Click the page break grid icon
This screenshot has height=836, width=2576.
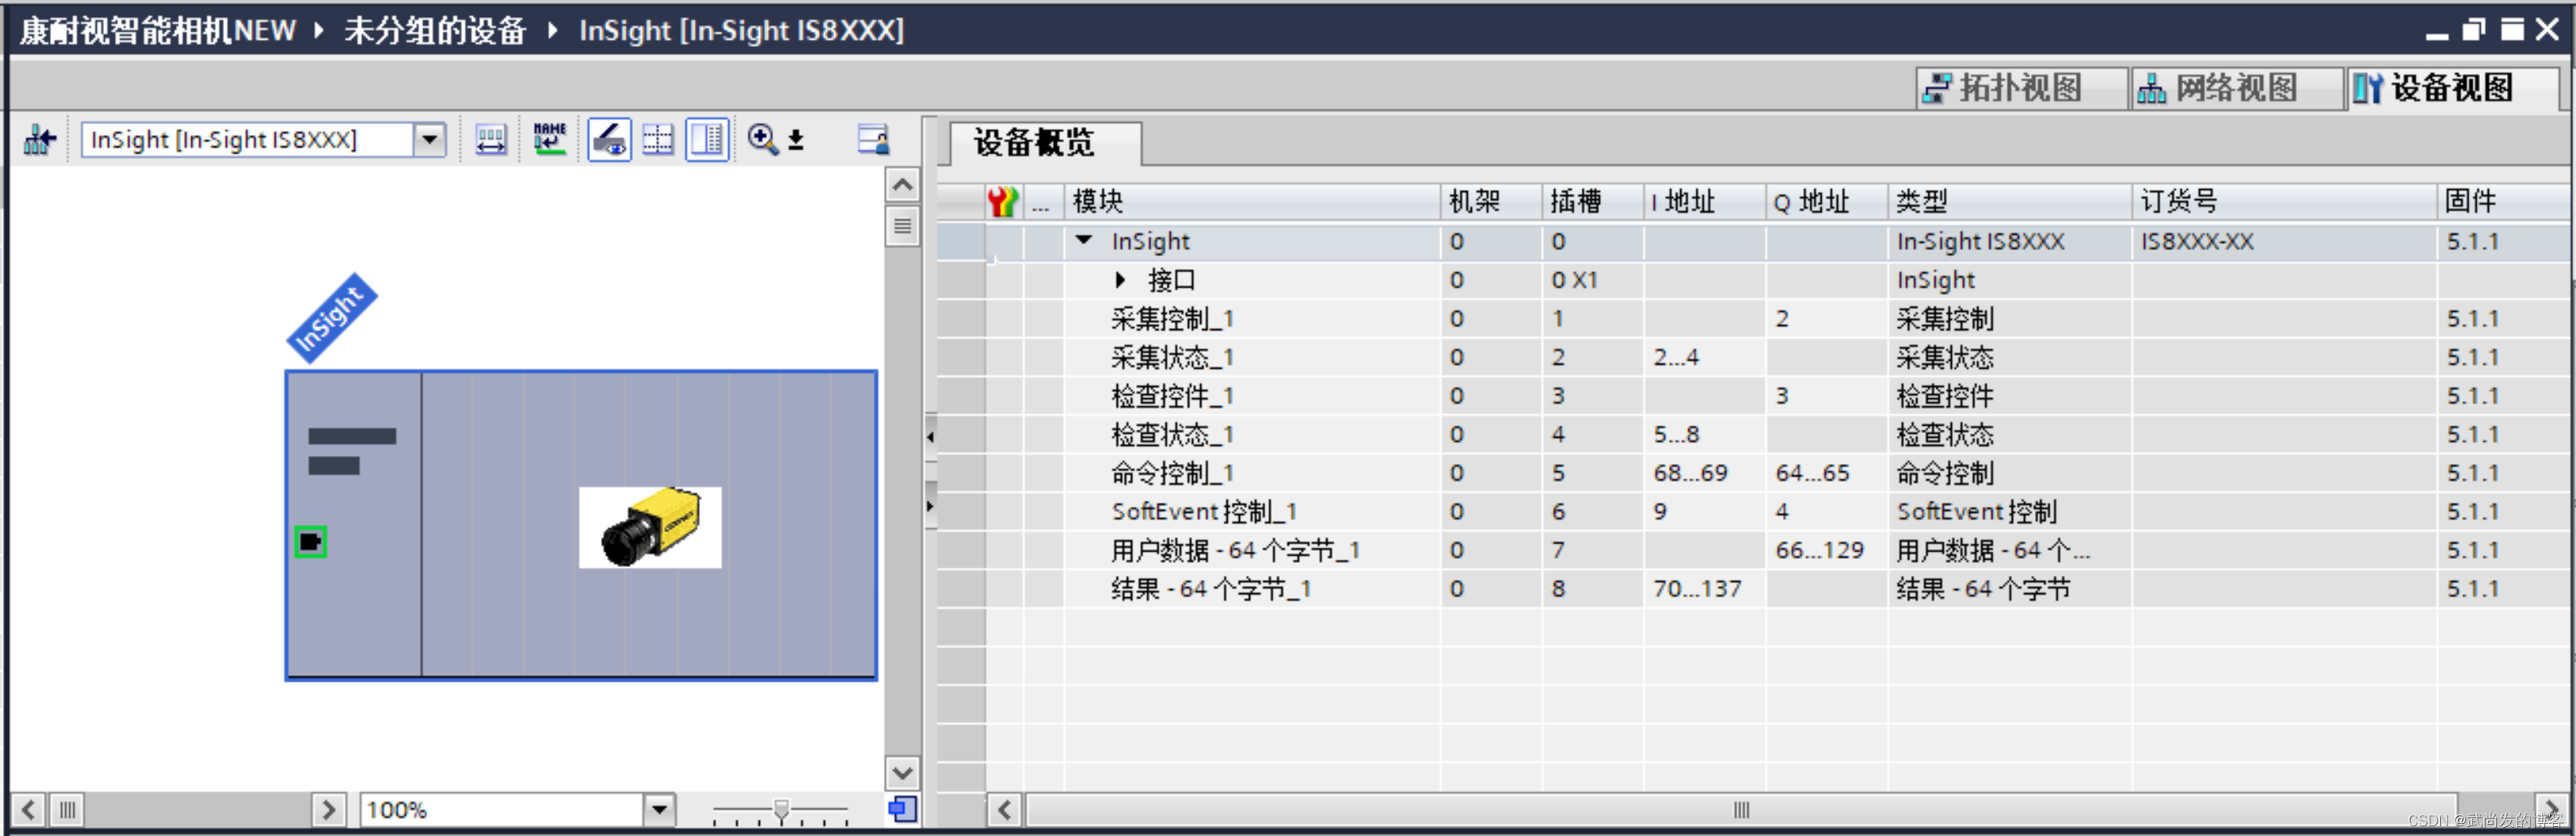pyautogui.click(x=657, y=140)
